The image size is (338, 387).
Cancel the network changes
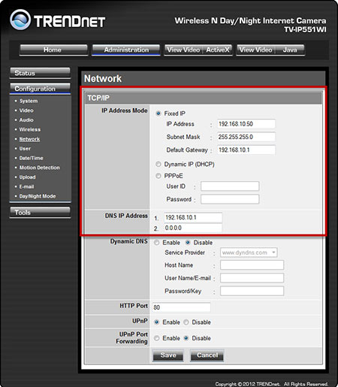207,355
